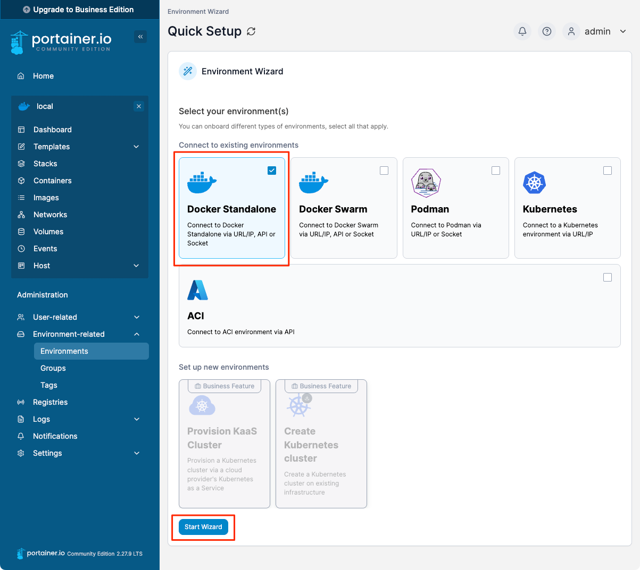The height and width of the screenshot is (570, 640).
Task: Collapse the Environment-related section chevron
Action: pos(137,334)
